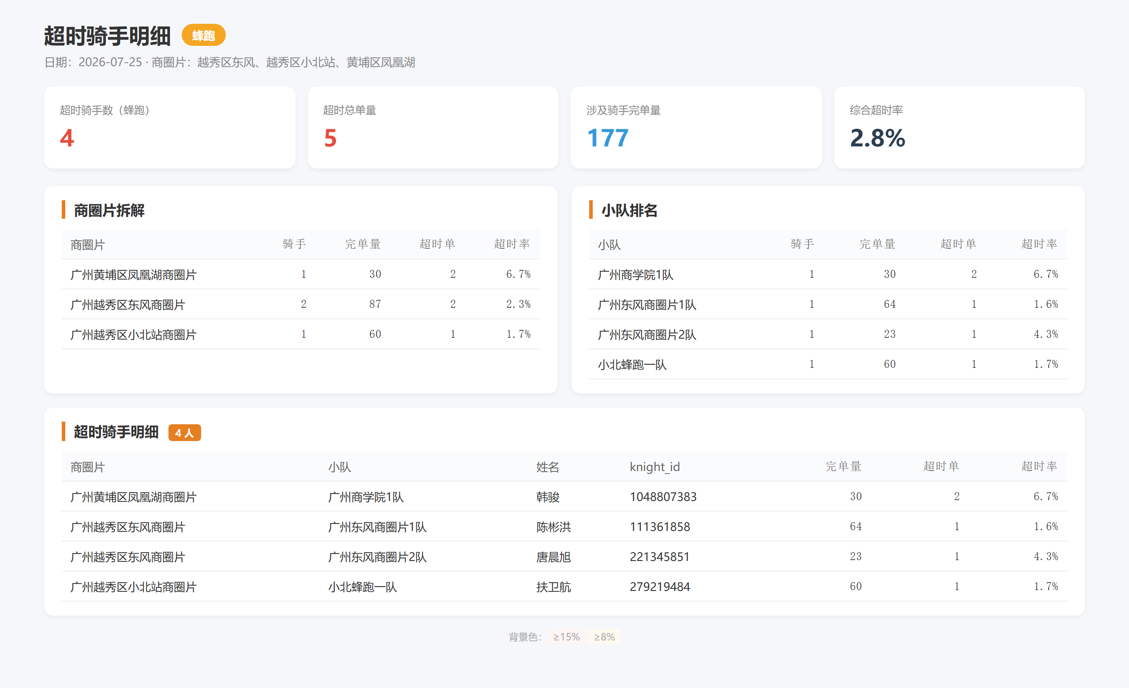The image size is (1129, 688).
Task: Click the page title 超时骑手明细 at top
Action: pos(107,36)
